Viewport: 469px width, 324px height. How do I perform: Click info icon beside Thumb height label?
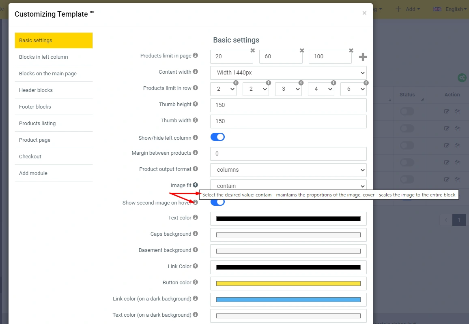(x=195, y=104)
